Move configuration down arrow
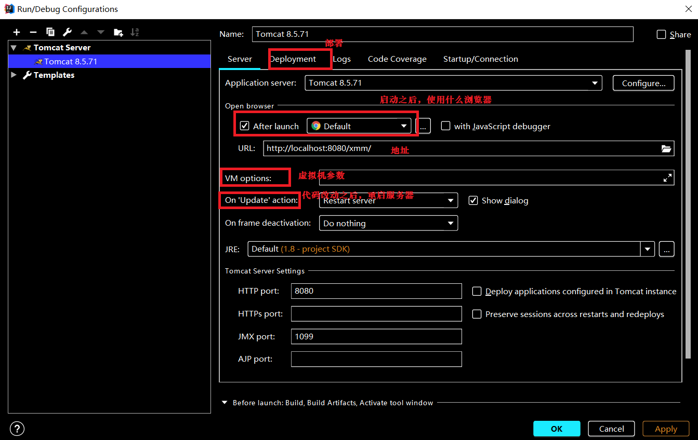This screenshot has width=698, height=440. point(101,32)
